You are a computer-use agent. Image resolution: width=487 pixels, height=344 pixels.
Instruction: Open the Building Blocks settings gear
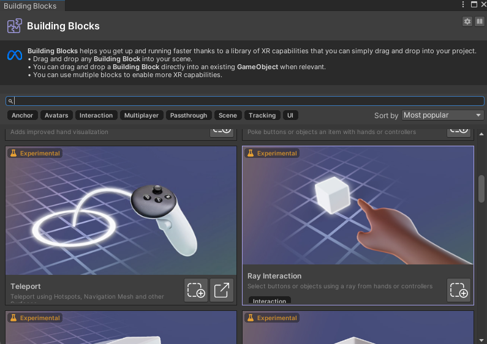tap(467, 21)
